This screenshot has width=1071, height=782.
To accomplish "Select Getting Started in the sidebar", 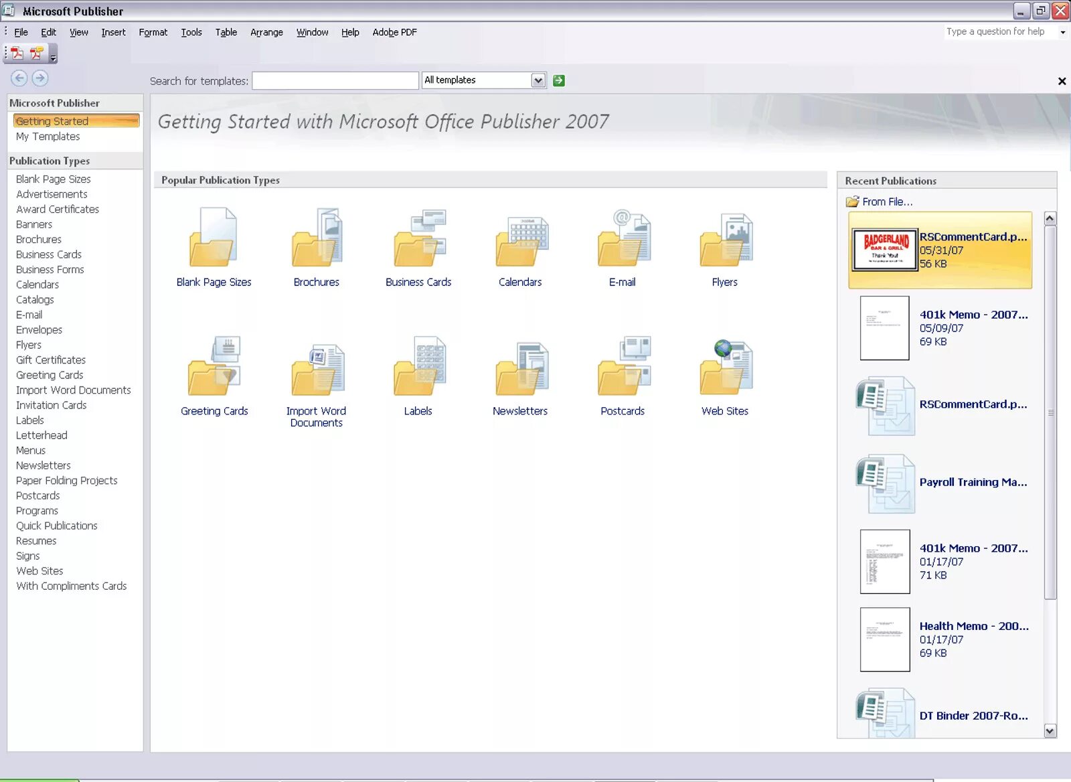I will [x=76, y=121].
